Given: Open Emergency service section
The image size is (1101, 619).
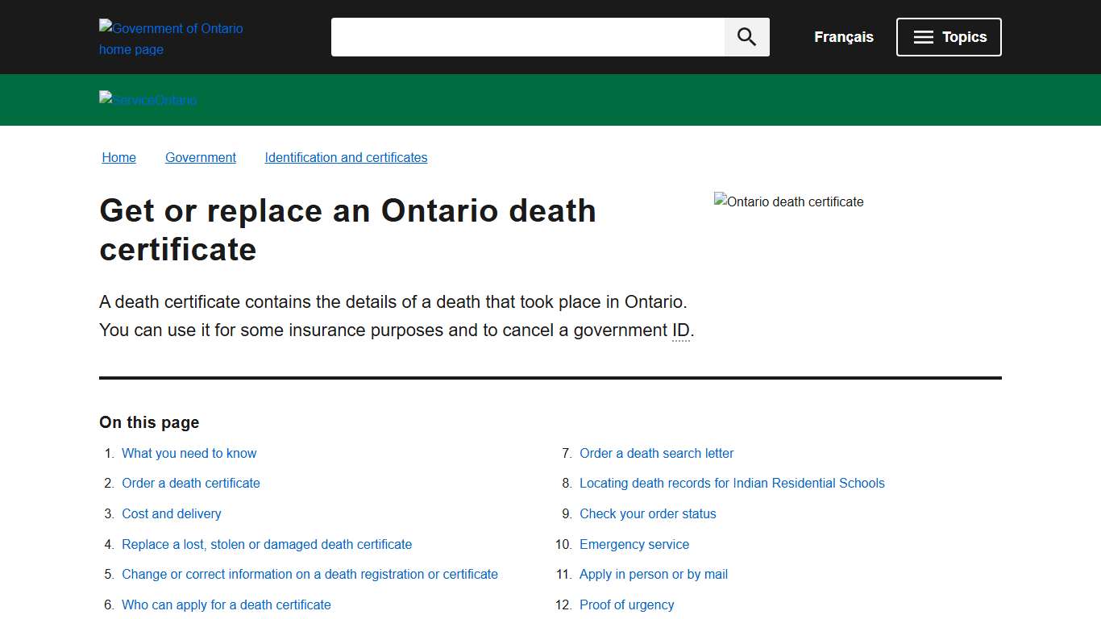Looking at the screenshot, I should 634,544.
